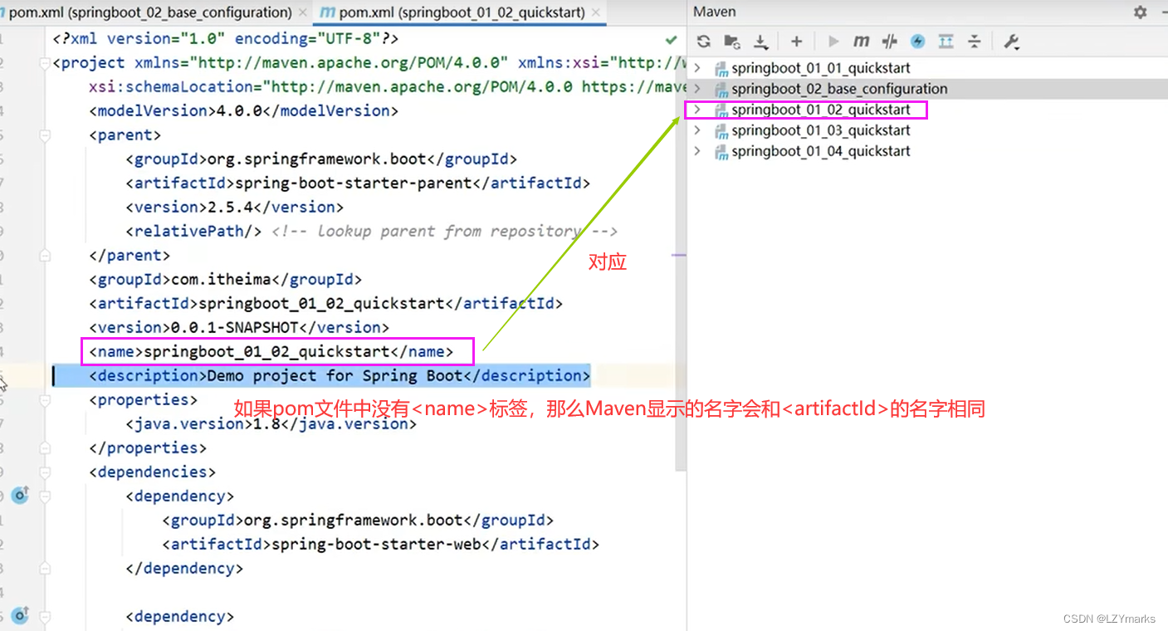
Task: Fold the dependencies tag block in gutter
Action: tap(45, 472)
